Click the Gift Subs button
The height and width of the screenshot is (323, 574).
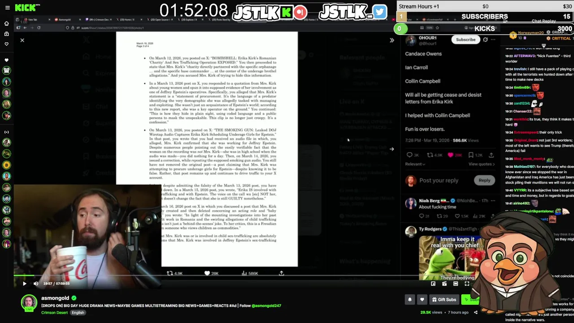click(x=444, y=300)
